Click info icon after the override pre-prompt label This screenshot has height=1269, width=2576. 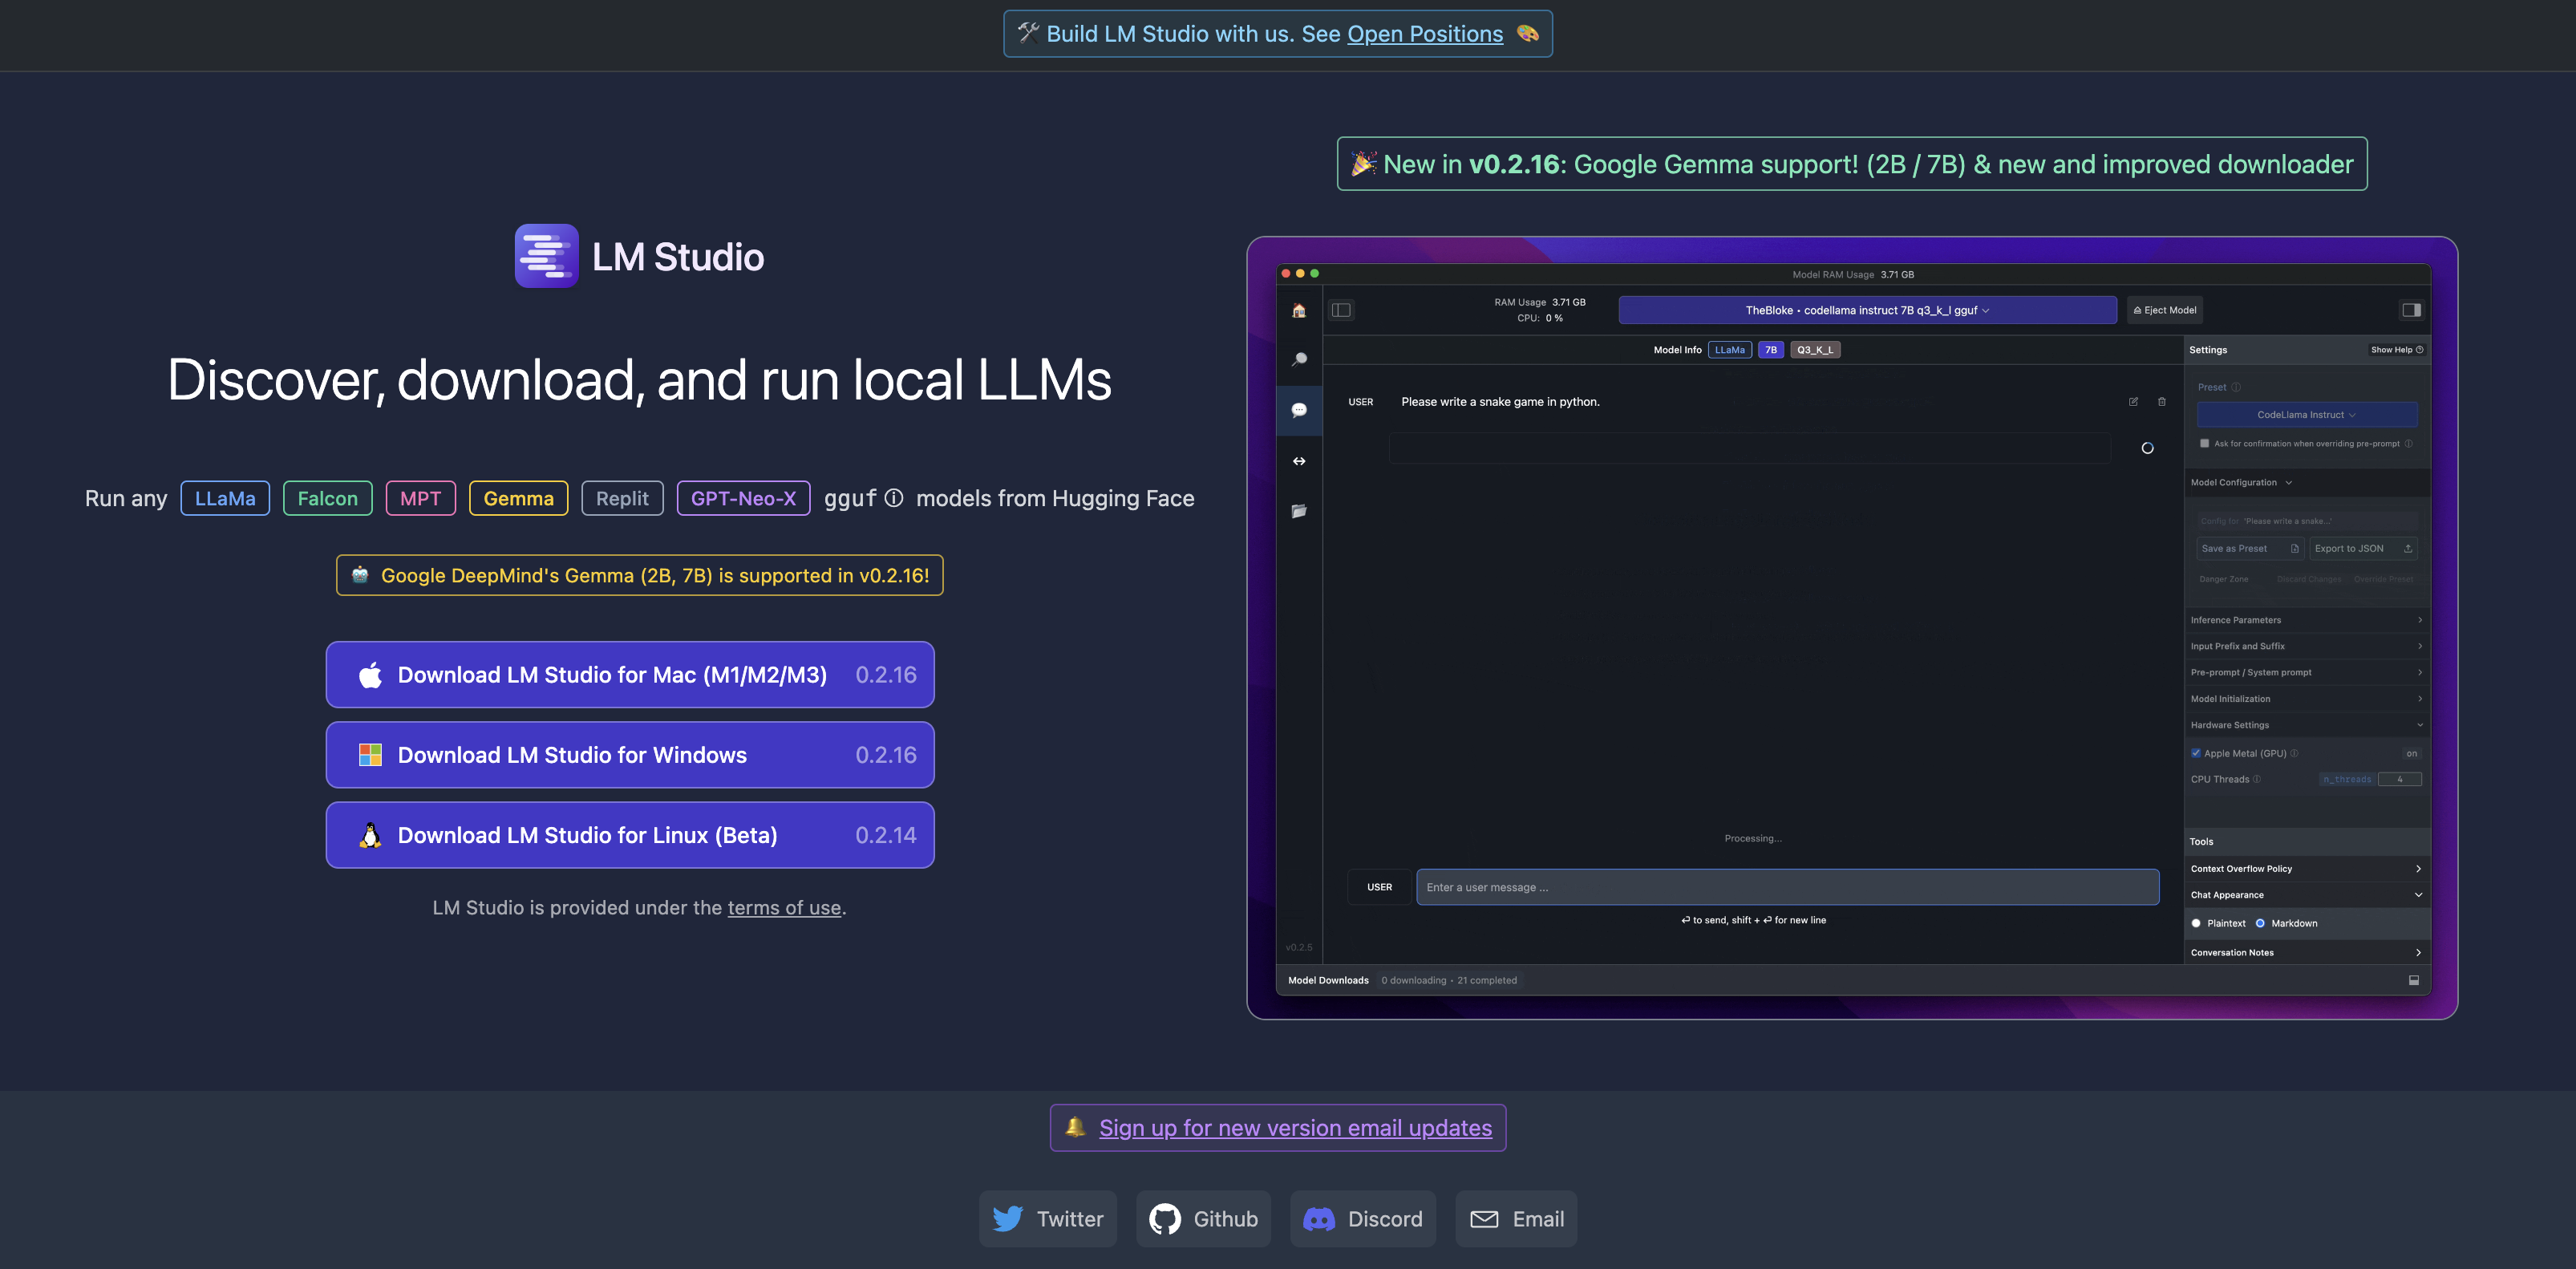[x=2408, y=443]
